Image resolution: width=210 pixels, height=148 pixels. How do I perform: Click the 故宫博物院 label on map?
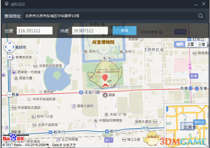coord(103,42)
